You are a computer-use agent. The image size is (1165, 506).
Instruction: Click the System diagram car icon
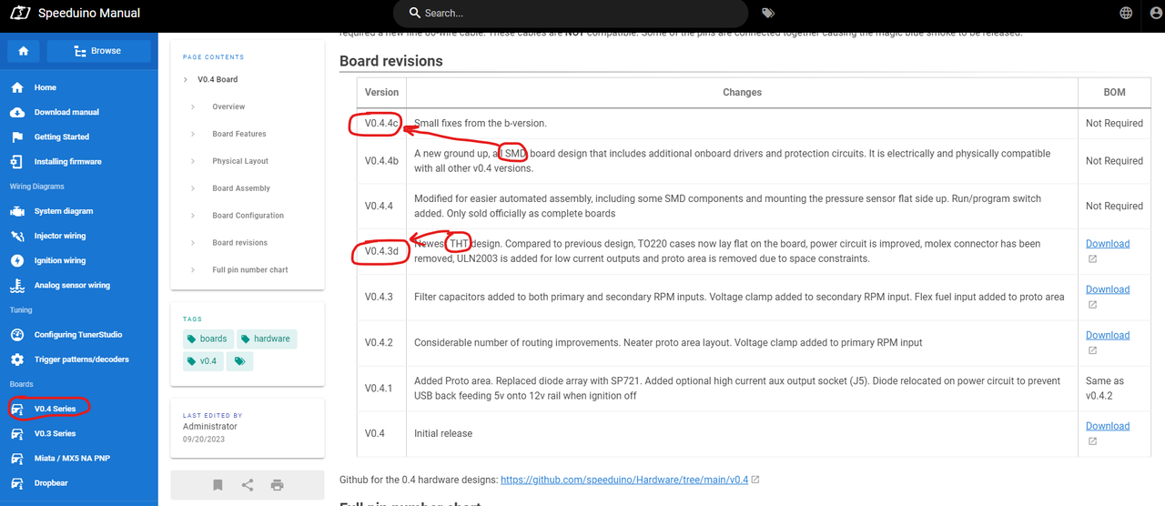click(x=16, y=211)
